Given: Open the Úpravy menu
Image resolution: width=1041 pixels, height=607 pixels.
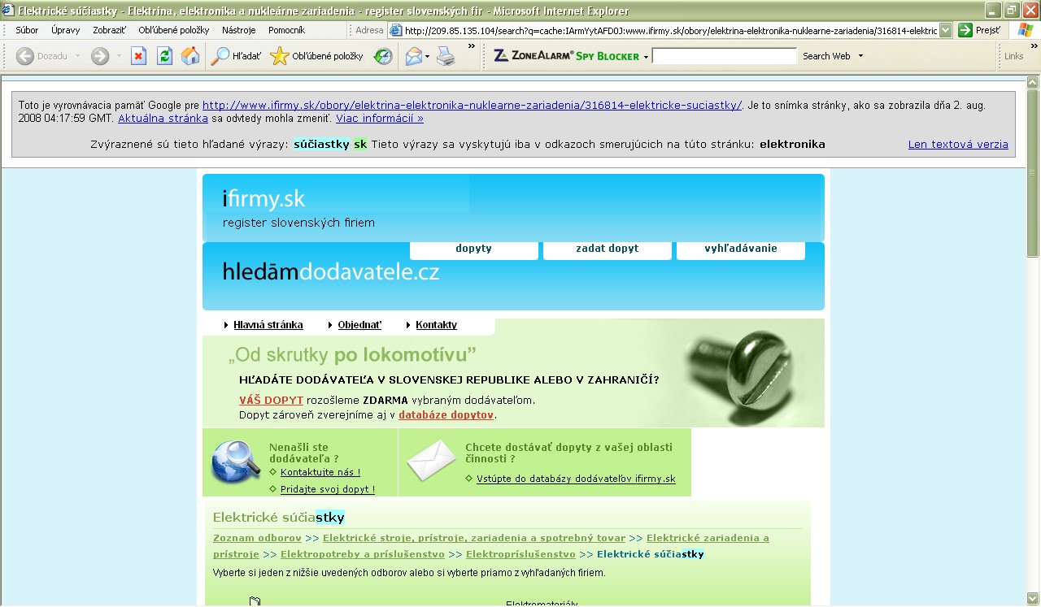Looking at the screenshot, I should 65,30.
